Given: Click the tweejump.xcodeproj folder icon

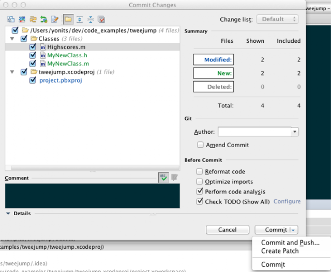Looking at the screenshot, I should point(34,72).
